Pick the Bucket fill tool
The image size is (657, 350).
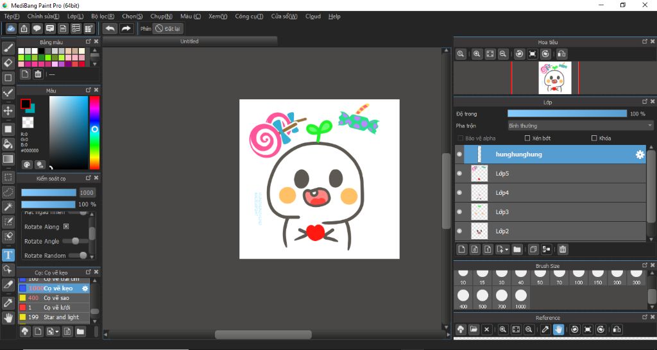tap(8, 144)
